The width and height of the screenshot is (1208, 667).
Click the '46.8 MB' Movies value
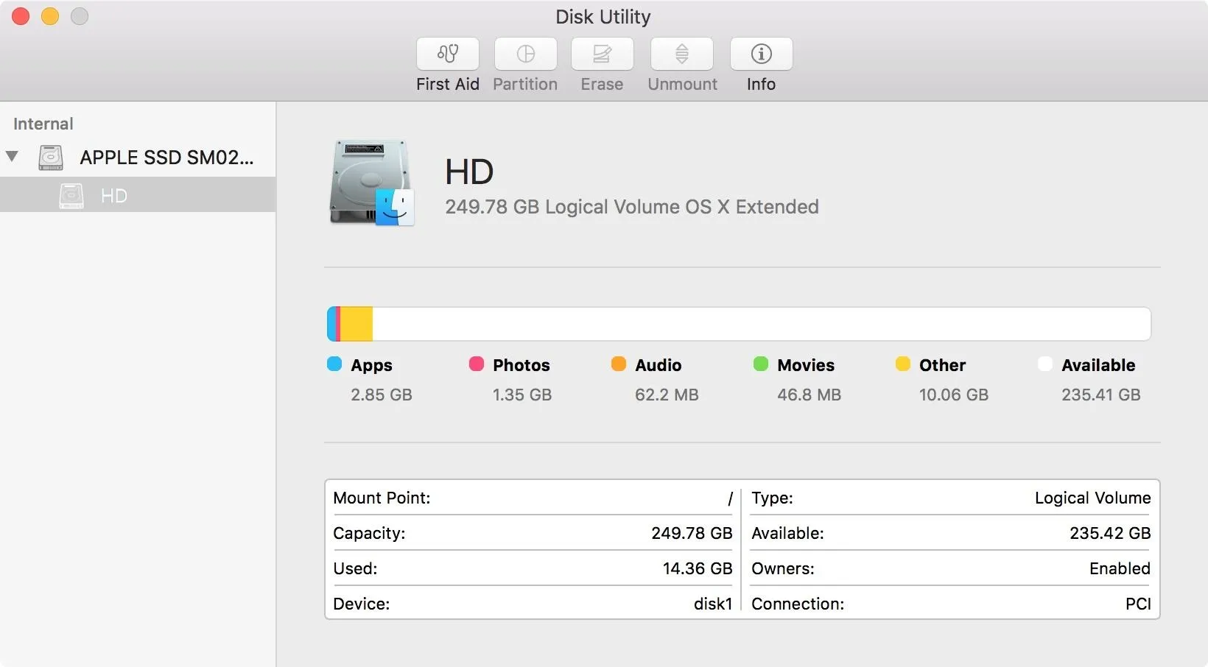click(809, 395)
